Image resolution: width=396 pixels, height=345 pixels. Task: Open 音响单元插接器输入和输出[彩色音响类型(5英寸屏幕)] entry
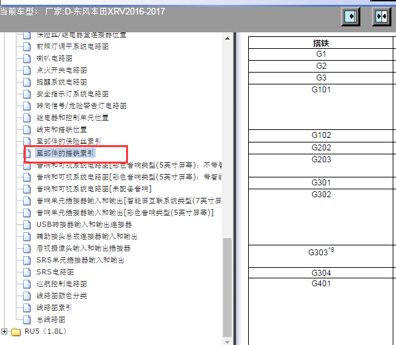point(125,212)
